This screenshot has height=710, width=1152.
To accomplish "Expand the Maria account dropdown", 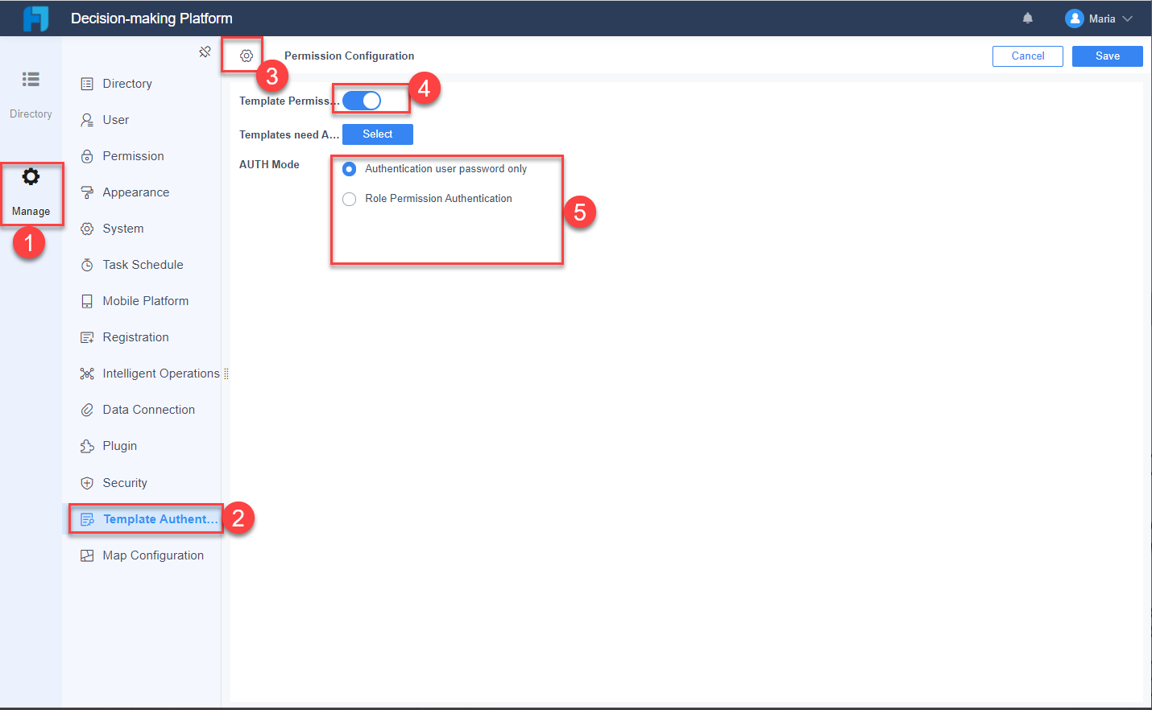I will point(1100,19).
